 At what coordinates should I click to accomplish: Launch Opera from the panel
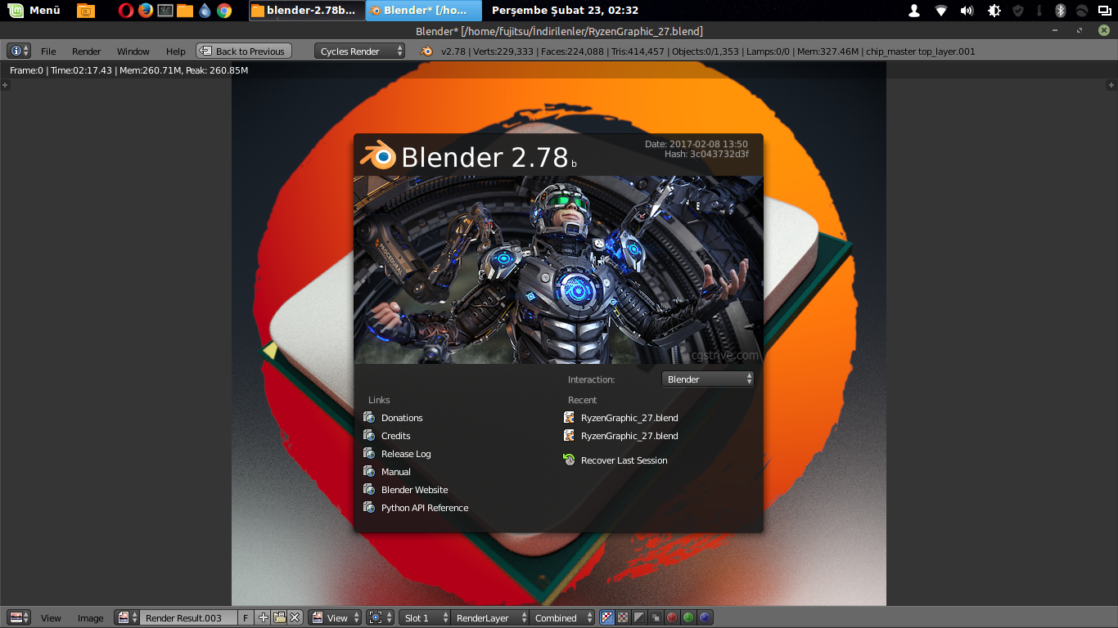[x=125, y=11]
